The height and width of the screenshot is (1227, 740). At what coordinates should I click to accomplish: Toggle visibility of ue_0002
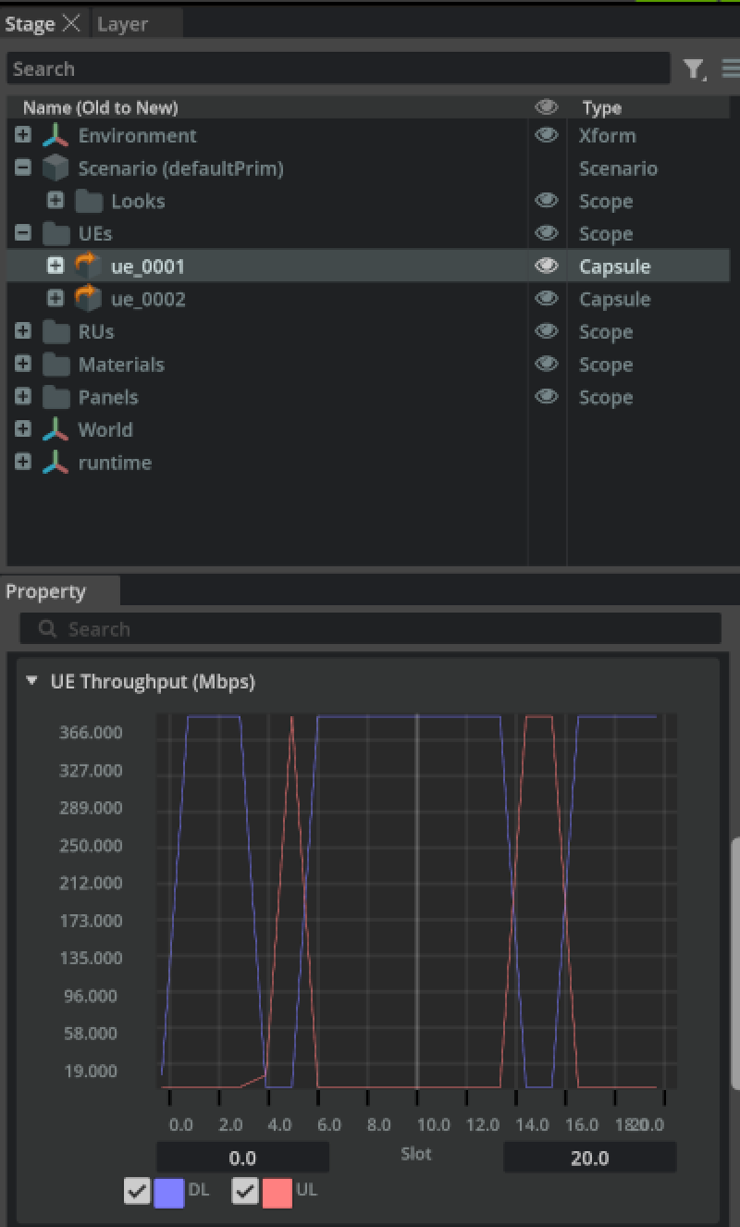click(x=547, y=299)
